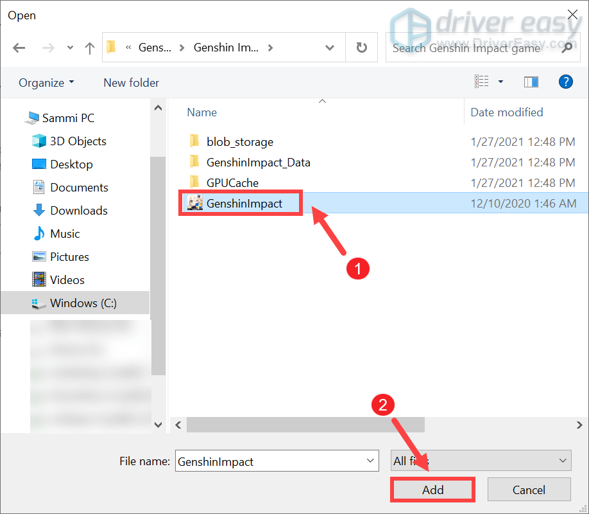Sort by the Name column header
This screenshot has height=514, width=589.
201,112
